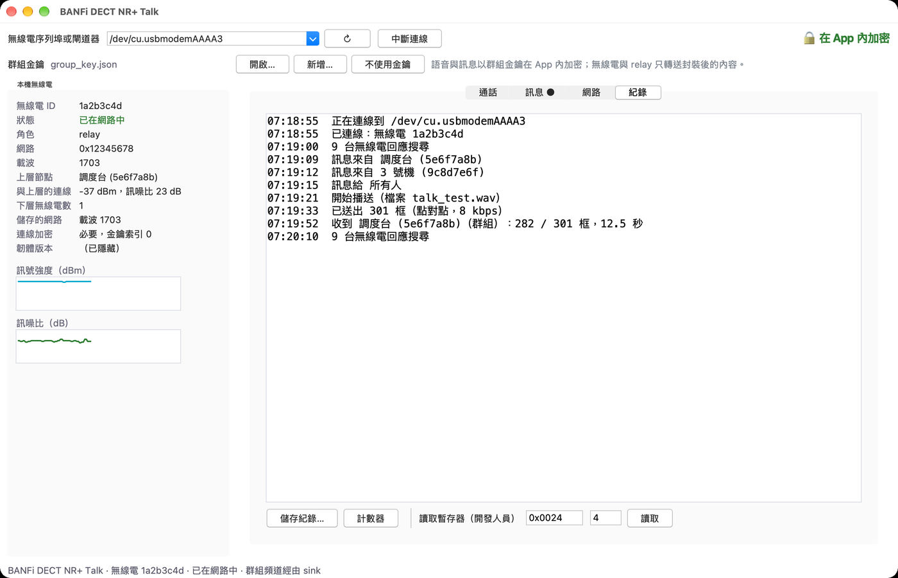Click the network value 0x12345678
Viewport: 898px width, 578px height.
tap(106, 148)
